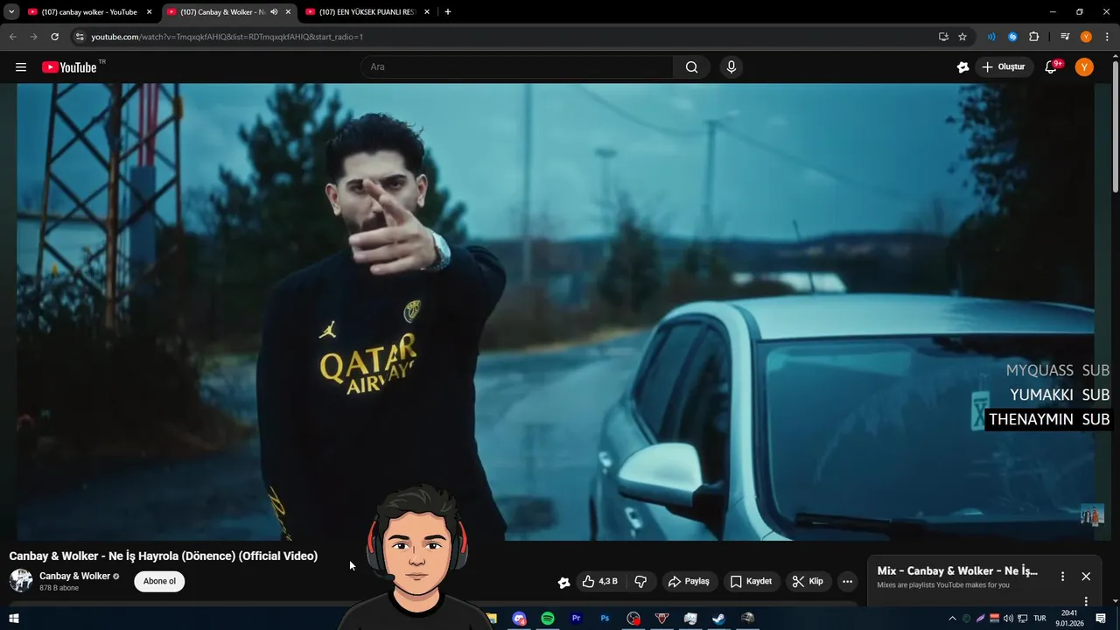1120x630 pixels.
Task: Open the Oluştur create button
Action: (x=1004, y=67)
